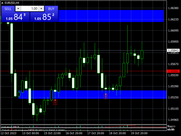
Task: Increase lot volume with the up arrow
Action: point(41,9)
